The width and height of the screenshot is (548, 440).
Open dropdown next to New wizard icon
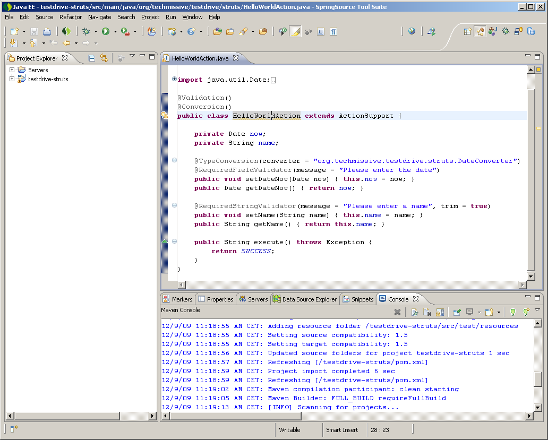click(x=24, y=32)
